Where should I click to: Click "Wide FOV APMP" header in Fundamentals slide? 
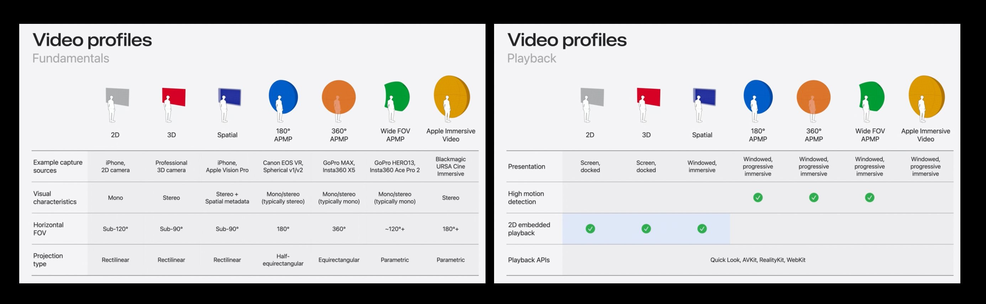(x=395, y=135)
